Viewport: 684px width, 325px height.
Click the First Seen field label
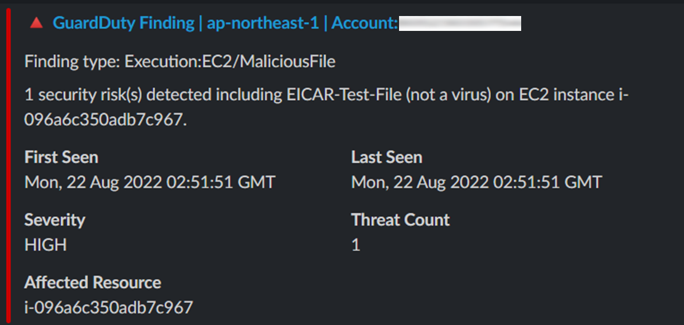coord(61,157)
